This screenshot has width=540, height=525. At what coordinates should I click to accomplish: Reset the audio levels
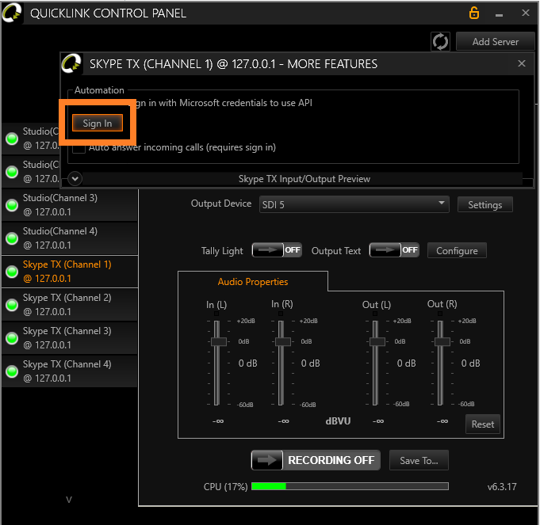(482, 424)
